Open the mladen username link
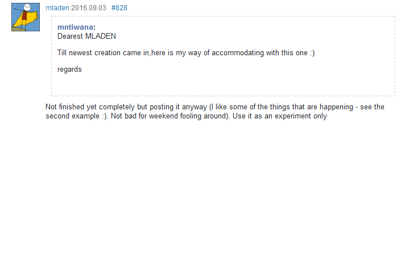 (57, 8)
